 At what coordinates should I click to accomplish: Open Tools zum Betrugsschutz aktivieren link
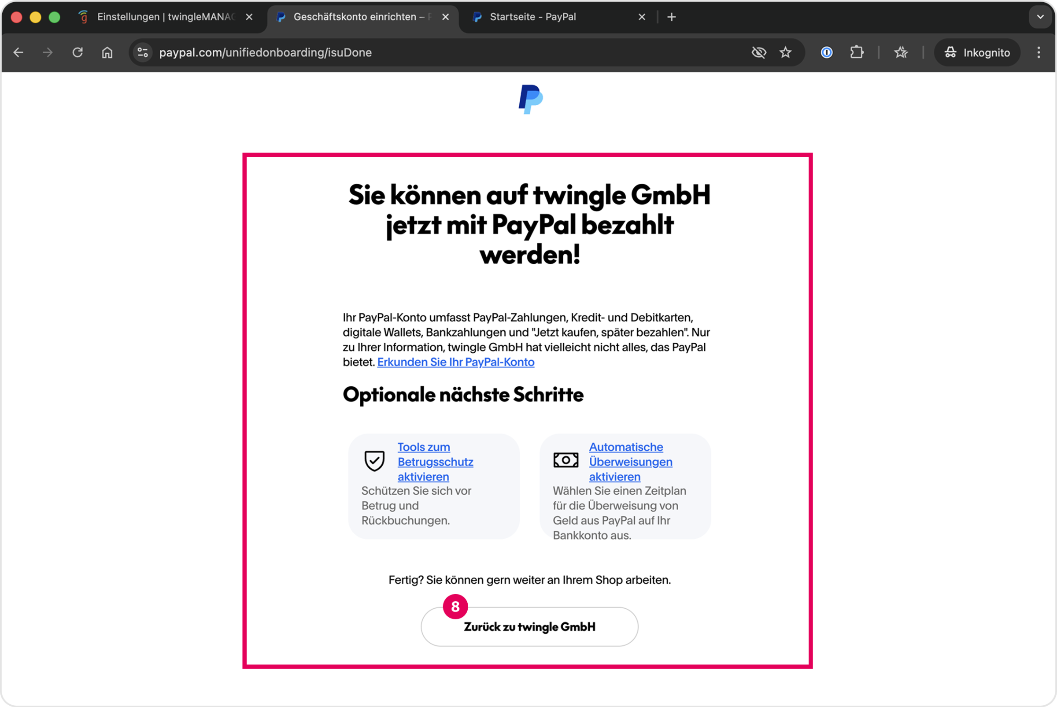[x=435, y=462]
